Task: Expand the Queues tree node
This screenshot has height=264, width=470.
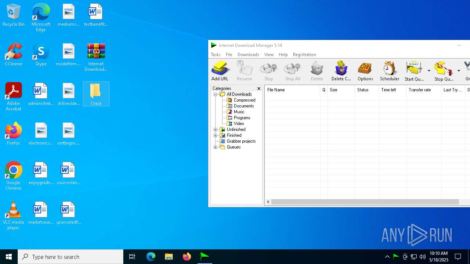Action: click(x=216, y=147)
